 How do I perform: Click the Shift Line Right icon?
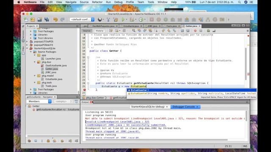[x=188, y=31]
